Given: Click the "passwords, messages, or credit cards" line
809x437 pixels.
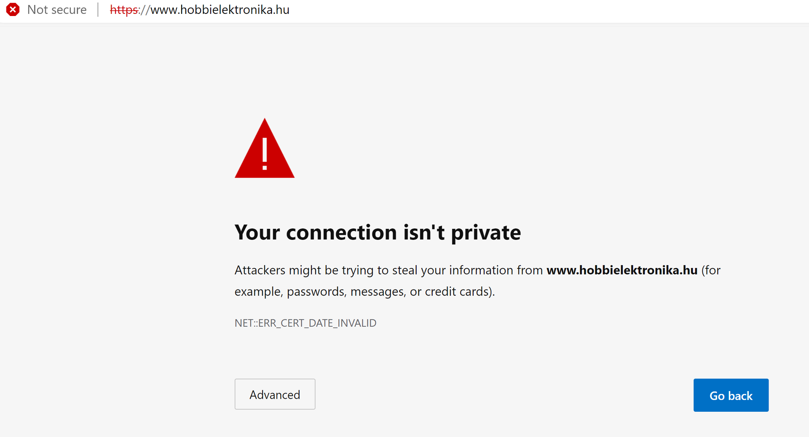Looking at the screenshot, I should [364, 292].
